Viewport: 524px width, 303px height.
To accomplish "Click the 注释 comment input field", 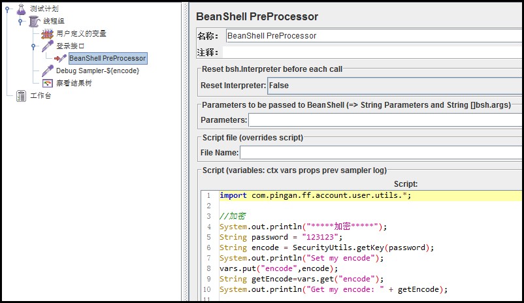I will [373, 52].
